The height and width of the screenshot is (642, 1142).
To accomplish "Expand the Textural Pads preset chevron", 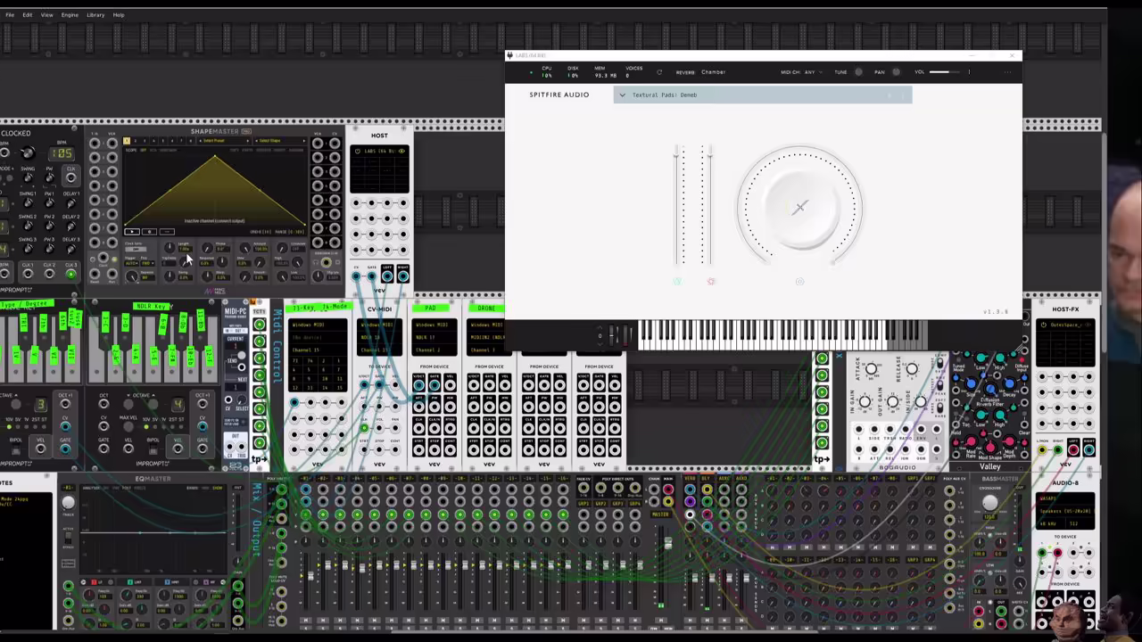I will (622, 95).
